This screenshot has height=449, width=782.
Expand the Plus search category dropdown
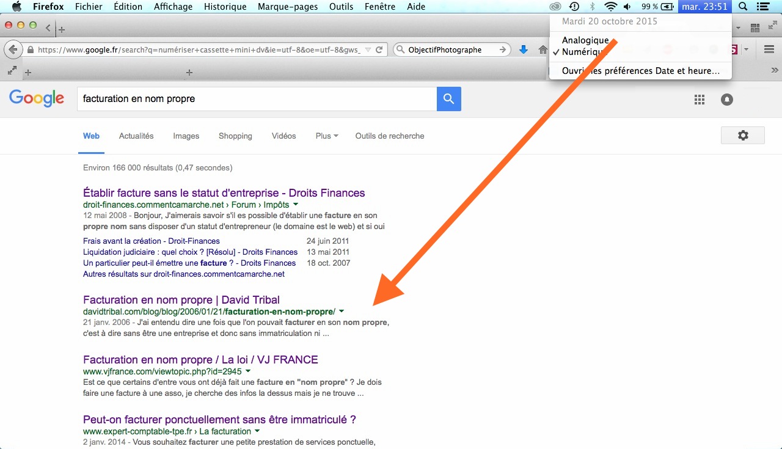327,136
